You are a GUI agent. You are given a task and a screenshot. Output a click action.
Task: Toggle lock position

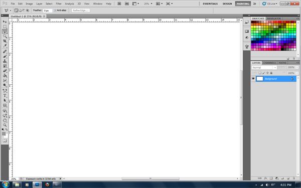(267, 73)
